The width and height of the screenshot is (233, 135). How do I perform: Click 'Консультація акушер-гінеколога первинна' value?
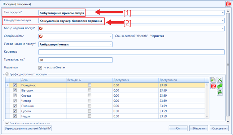(x=71, y=21)
